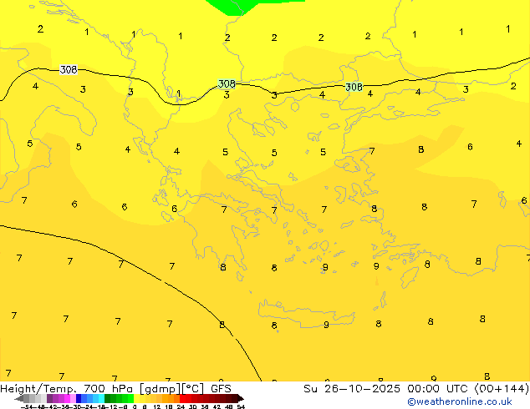The height and width of the screenshot is (409, 530).
Task: Click the weatheronline.co.uk copyright link
Action: pos(459,401)
